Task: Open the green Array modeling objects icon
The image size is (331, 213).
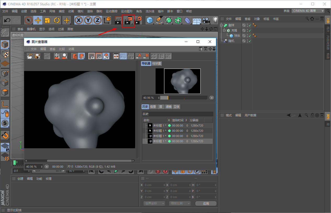Action: [x=178, y=20]
